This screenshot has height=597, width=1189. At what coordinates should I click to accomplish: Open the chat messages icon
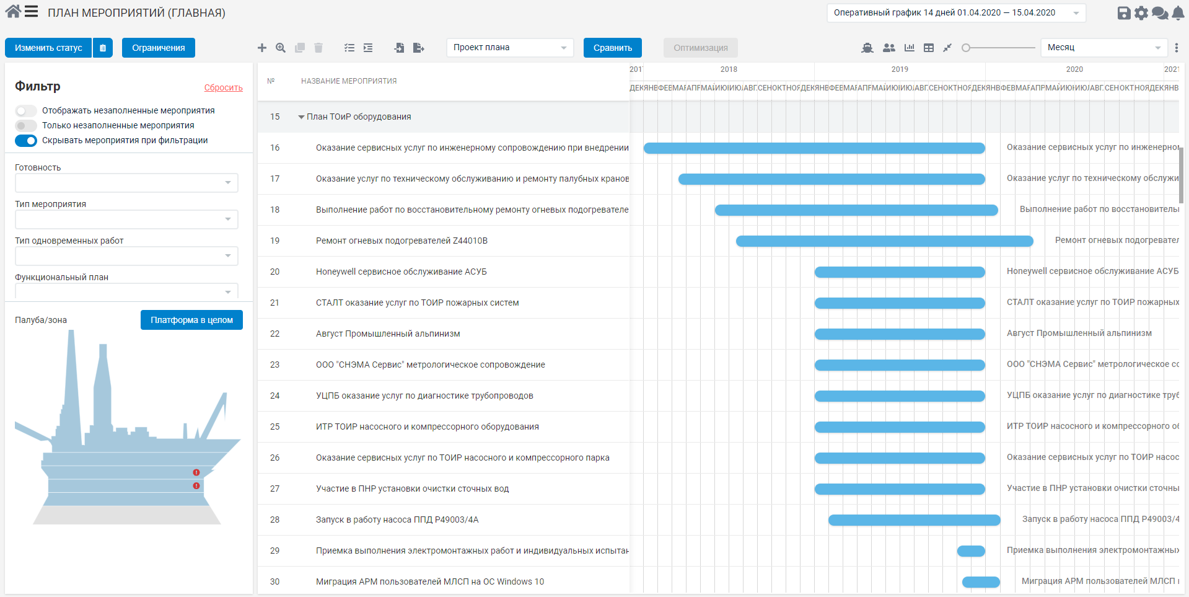click(1160, 13)
